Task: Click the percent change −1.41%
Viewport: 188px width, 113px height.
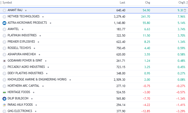Action: click(181, 105)
